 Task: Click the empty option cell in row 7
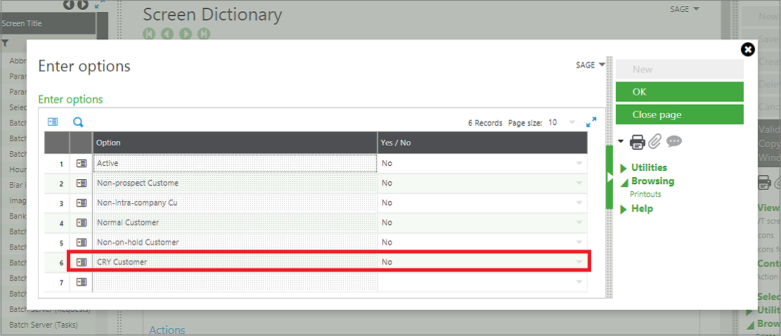pyautogui.click(x=235, y=283)
